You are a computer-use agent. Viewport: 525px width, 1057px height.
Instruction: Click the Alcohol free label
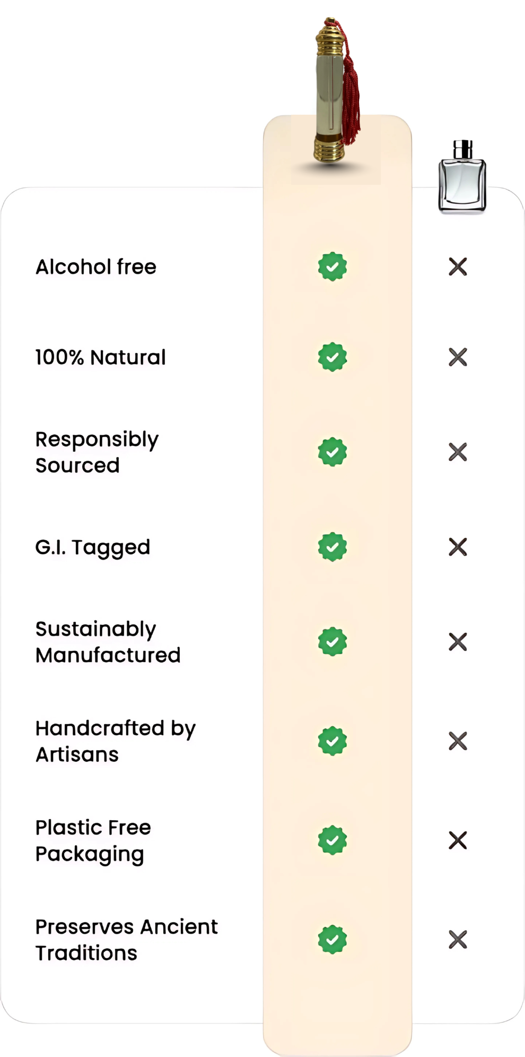tap(96, 267)
